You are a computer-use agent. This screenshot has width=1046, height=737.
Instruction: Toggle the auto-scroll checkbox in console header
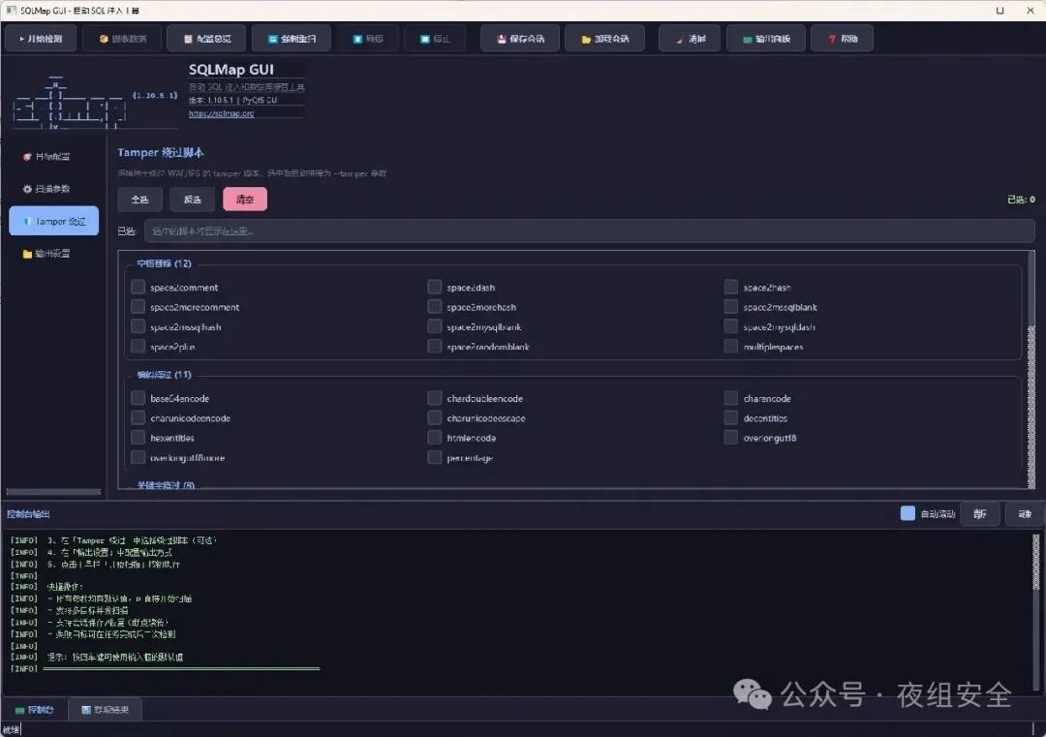coord(908,513)
